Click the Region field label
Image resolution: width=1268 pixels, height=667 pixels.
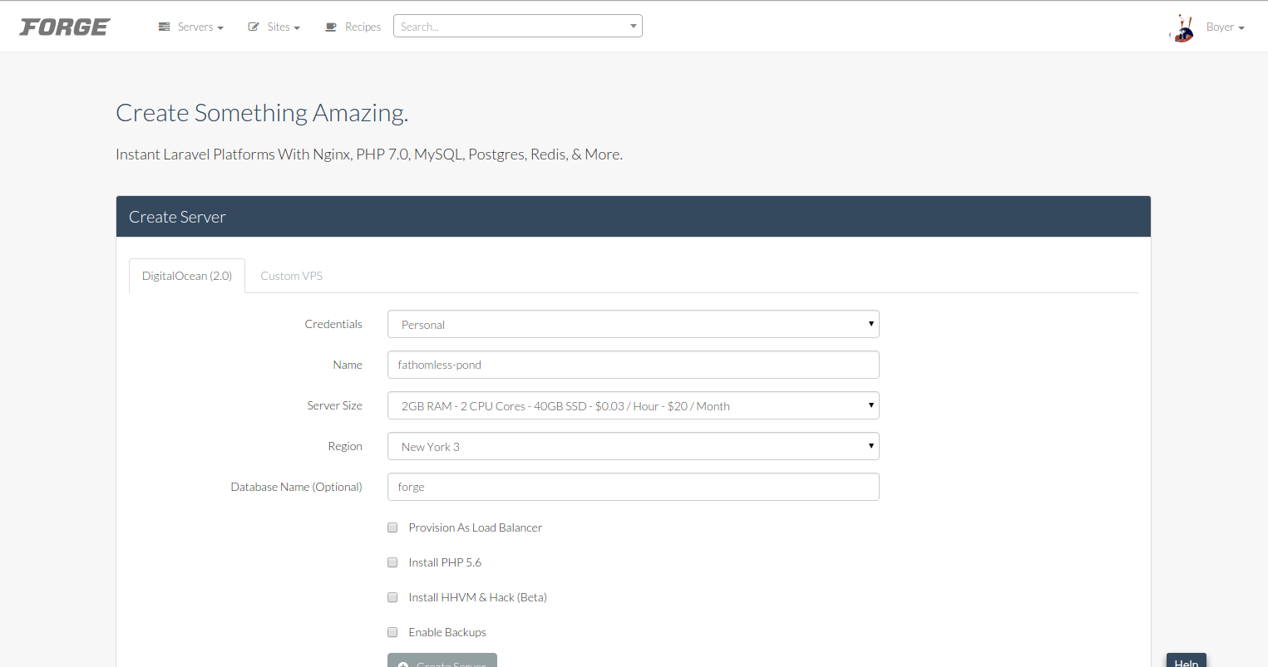pos(345,446)
